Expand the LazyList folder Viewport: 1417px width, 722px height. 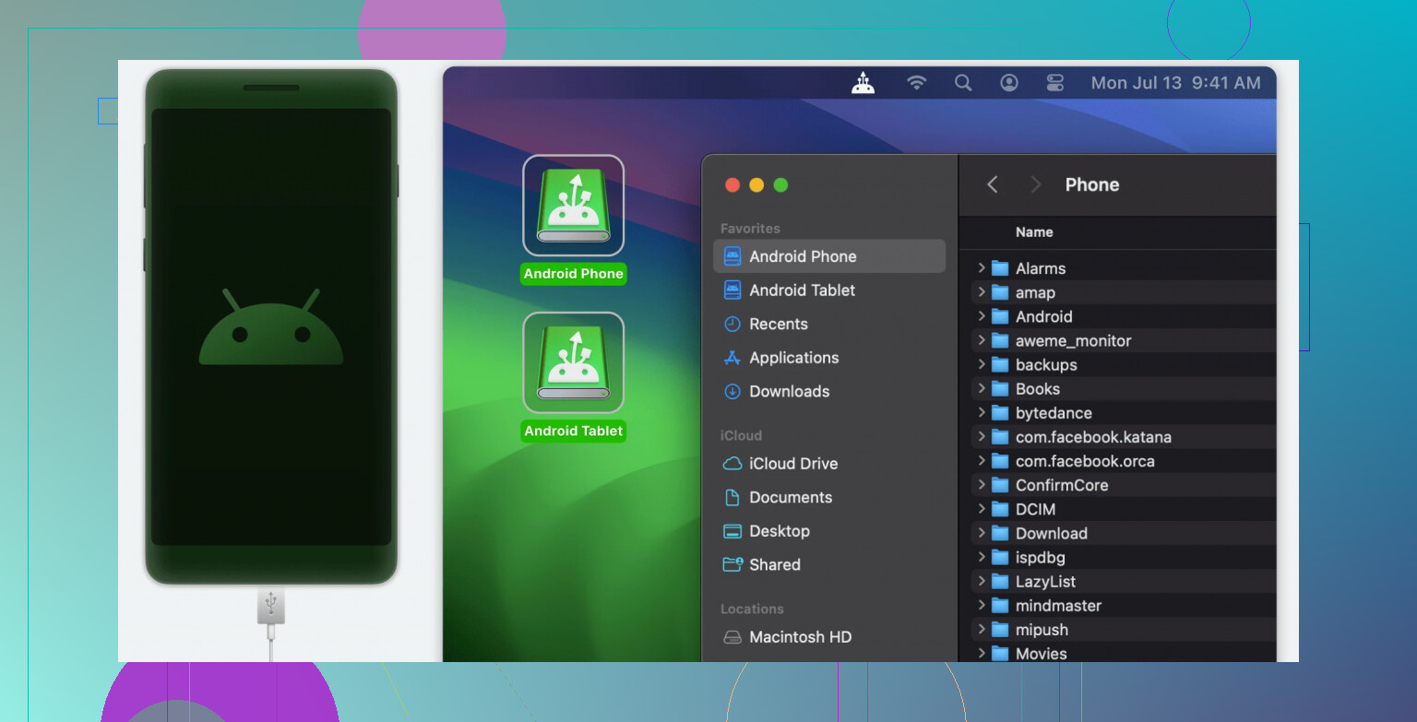[x=982, y=582]
